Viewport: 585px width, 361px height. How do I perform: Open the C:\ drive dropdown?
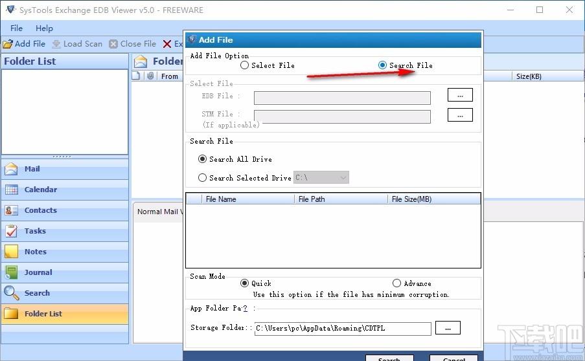click(321, 178)
